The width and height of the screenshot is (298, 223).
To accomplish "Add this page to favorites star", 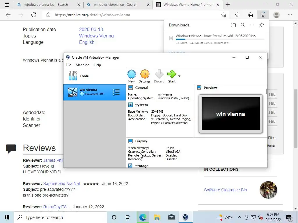I will tap(224, 15).
